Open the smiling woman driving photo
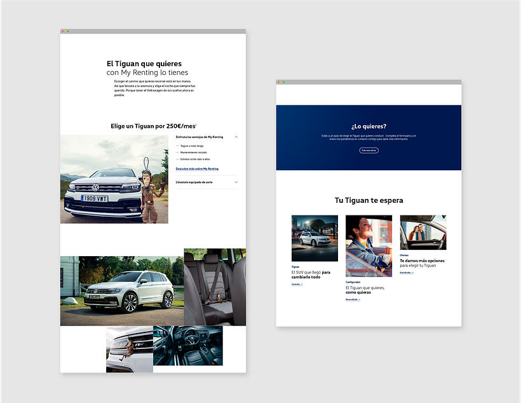The width and height of the screenshot is (521, 403). (369, 246)
